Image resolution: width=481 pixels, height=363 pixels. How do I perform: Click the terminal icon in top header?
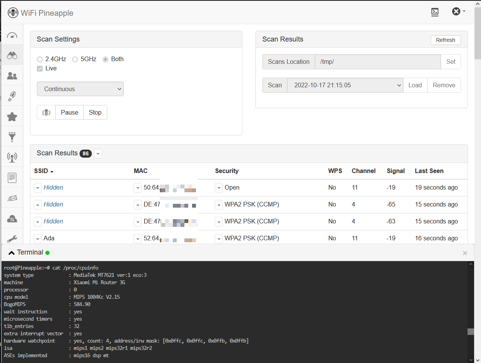[x=435, y=12]
